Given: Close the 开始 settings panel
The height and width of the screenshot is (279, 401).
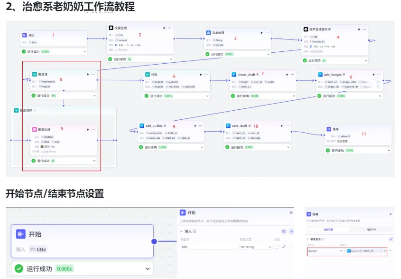Looking at the screenshot, I should [291, 212].
